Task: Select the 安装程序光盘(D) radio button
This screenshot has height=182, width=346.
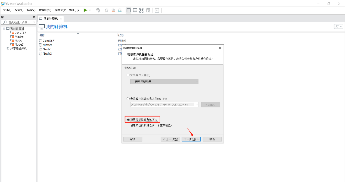Action: point(128,75)
